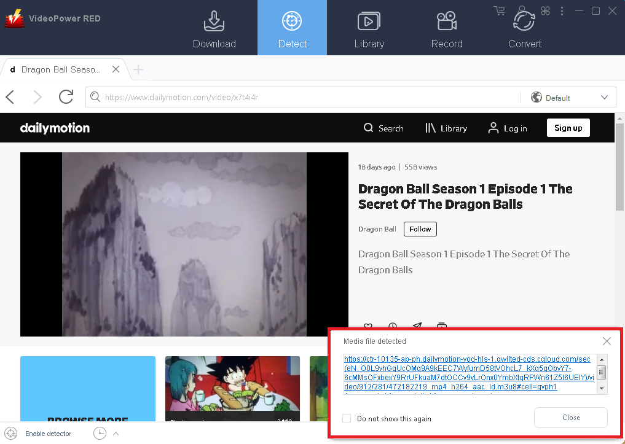Screen dimensions: 625x444
Task: Click the magnifier icon in address bar
Action: 95,97
